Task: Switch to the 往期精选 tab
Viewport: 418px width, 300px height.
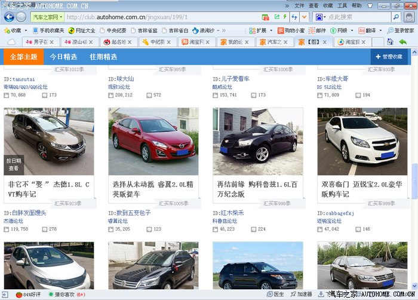Action: point(103,57)
